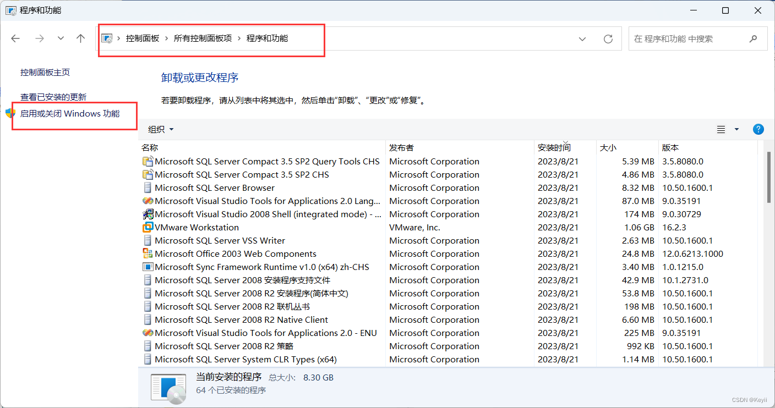
Task: Click SQL Server 2008 安装程序支持文件 icon
Action: (148, 280)
